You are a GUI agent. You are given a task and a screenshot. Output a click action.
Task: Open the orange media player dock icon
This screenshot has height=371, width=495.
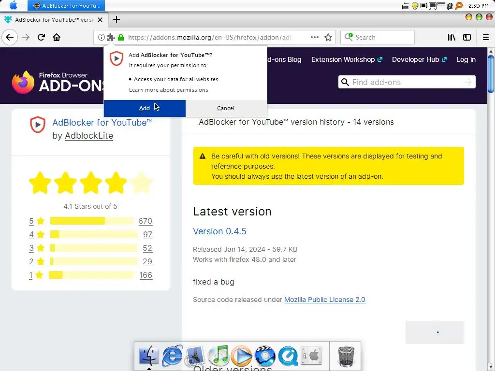tap(242, 356)
